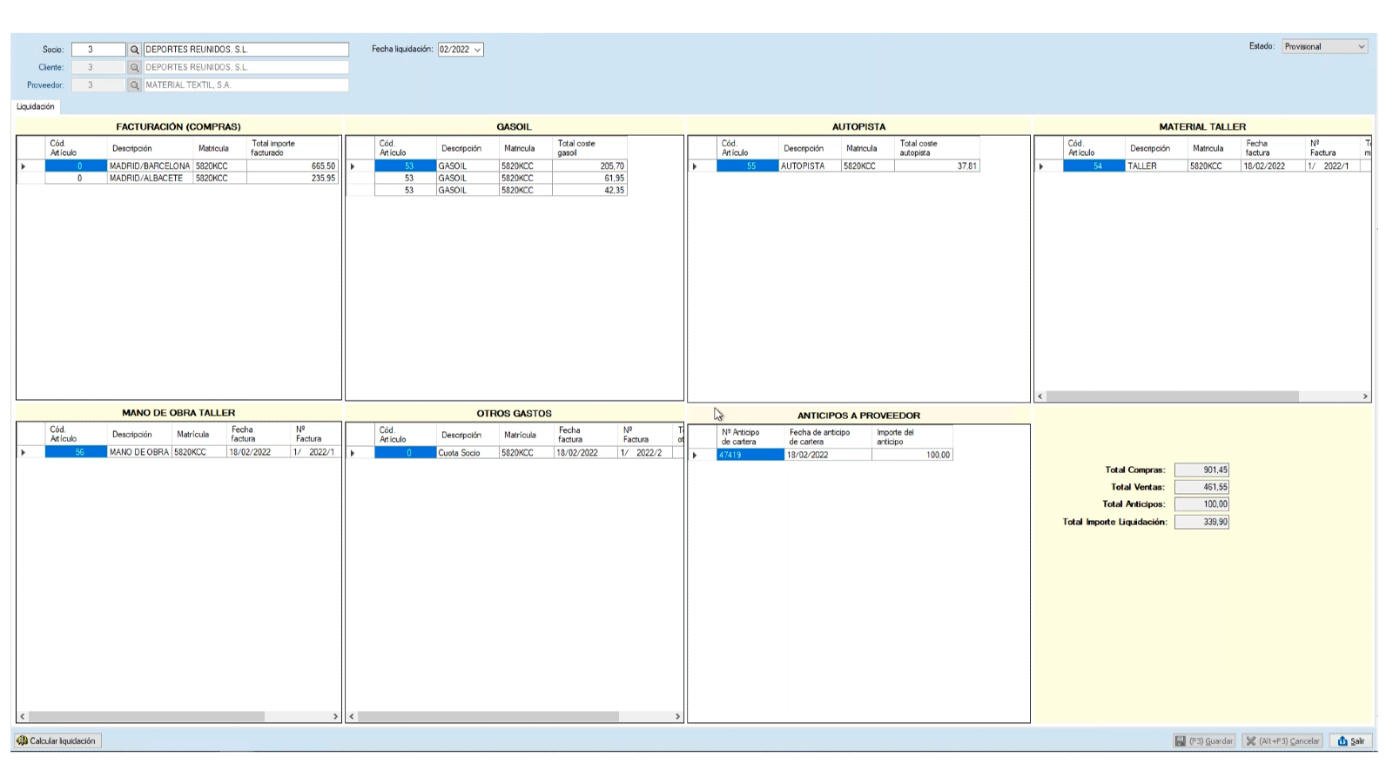
Task: Expand the Estado Provisional dropdown
Action: [x=1361, y=47]
